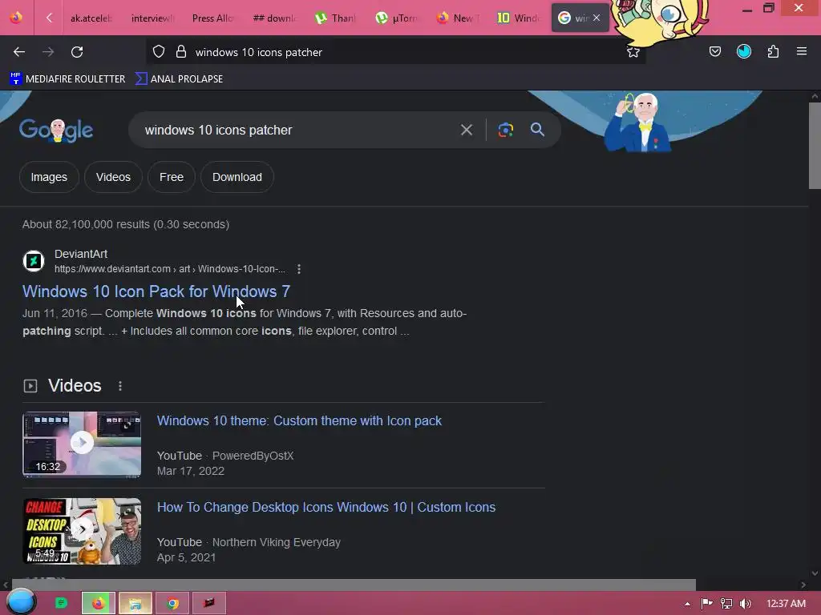Open the Firefox View icon in tab bar
The width and height of the screenshot is (821, 615).
click(x=16, y=18)
